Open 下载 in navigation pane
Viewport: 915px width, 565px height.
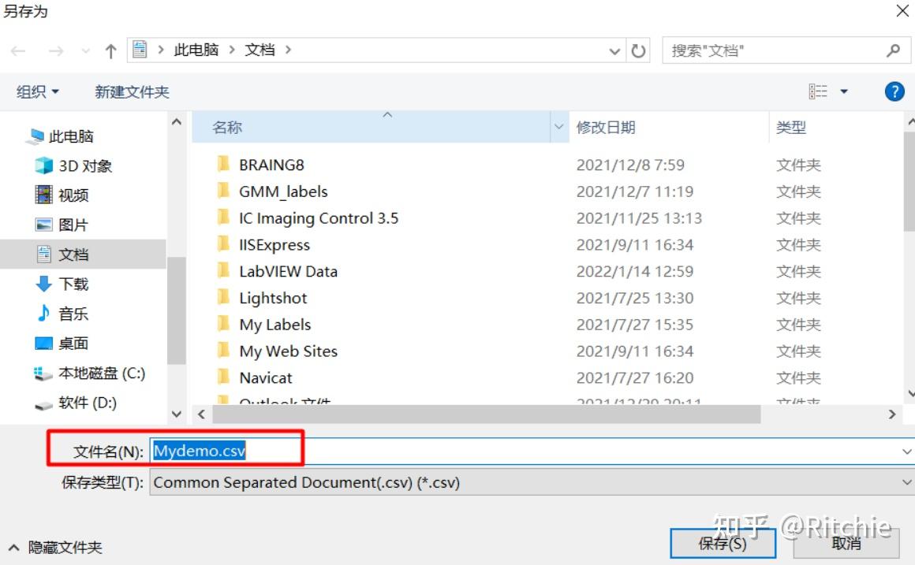pos(73,284)
